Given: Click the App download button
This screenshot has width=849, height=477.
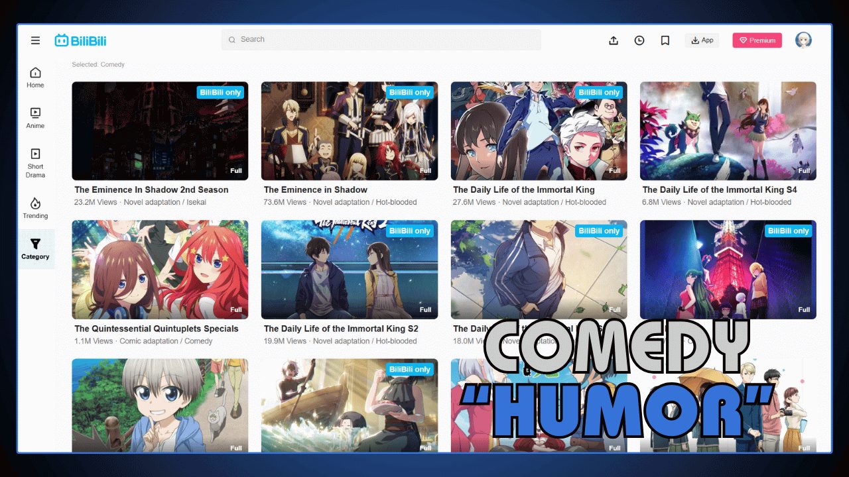Looking at the screenshot, I should [x=702, y=40].
